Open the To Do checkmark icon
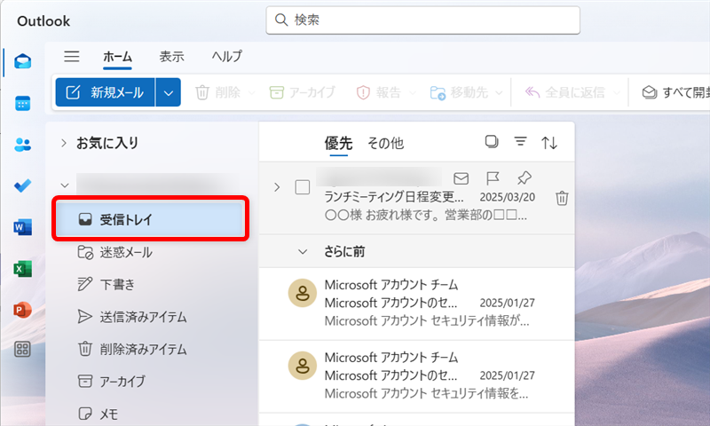Image resolution: width=710 pixels, height=426 pixels. [22, 185]
